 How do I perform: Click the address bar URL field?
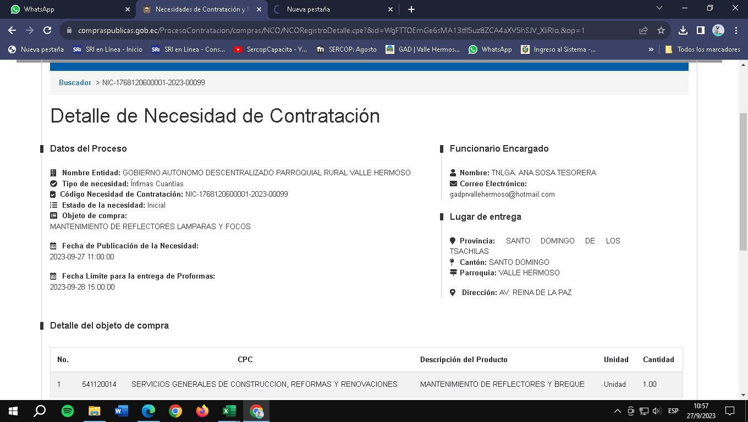330,31
